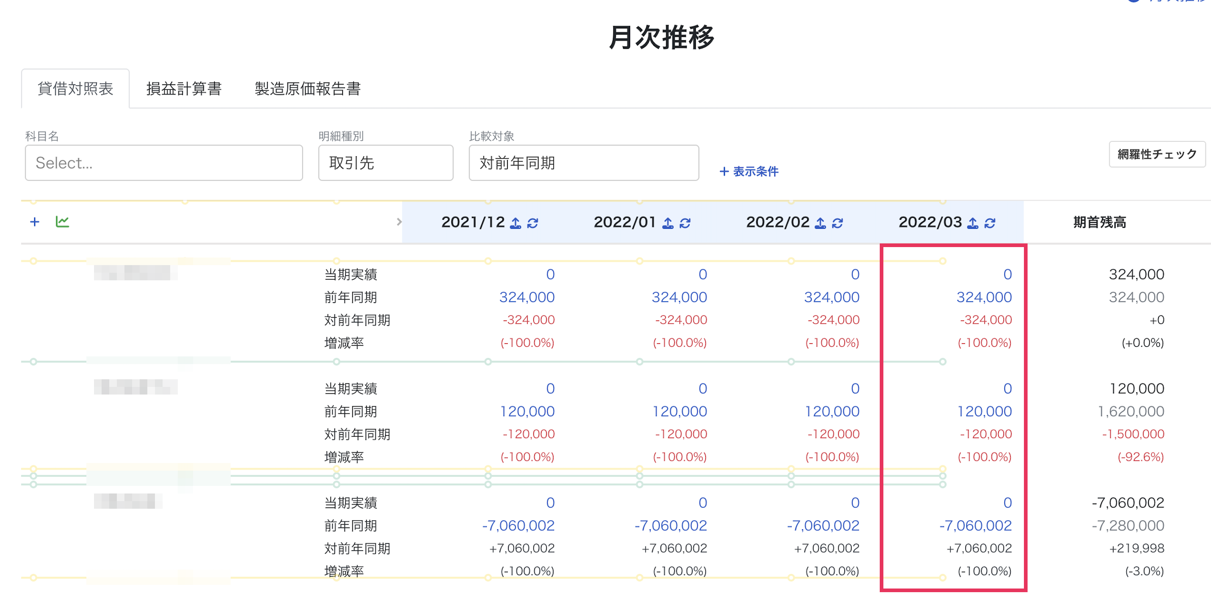
Task: Click 期首残高 value 1,620,000
Action: pos(1131,411)
